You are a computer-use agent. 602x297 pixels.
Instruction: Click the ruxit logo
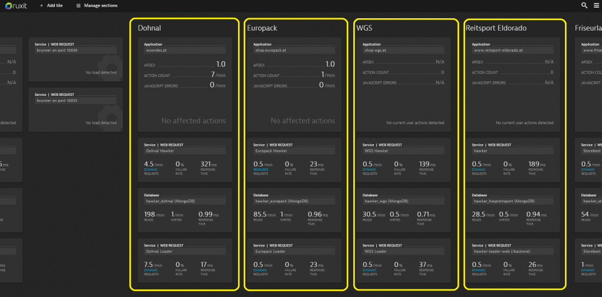tap(17, 5)
